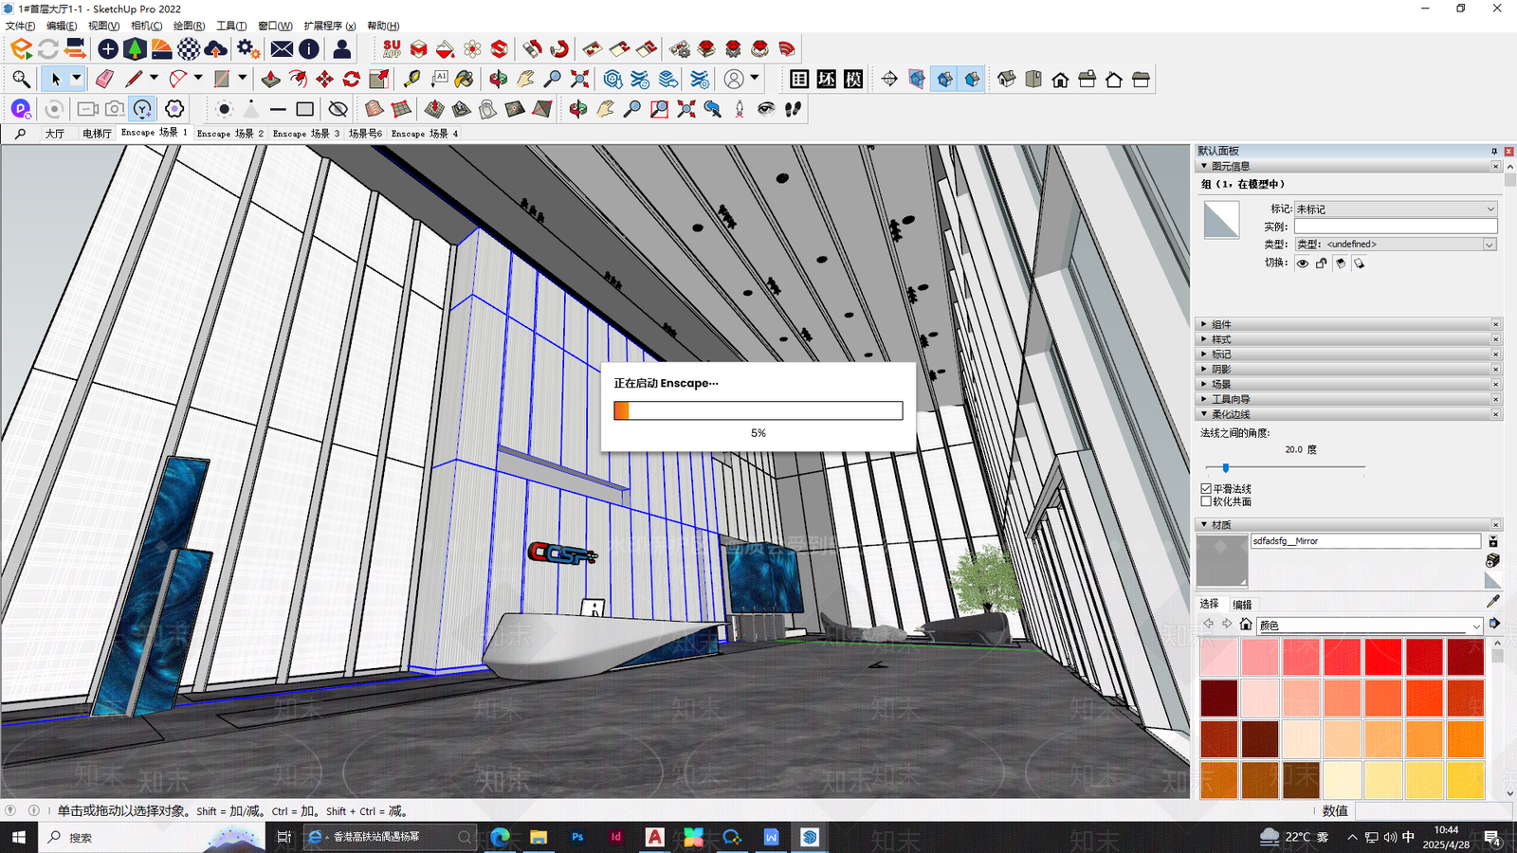Select the Paint Bucket tool

[x=465, y=79]
